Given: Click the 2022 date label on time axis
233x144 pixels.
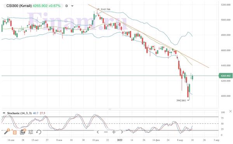Looking at the screenshot, I should click(120, 140).
